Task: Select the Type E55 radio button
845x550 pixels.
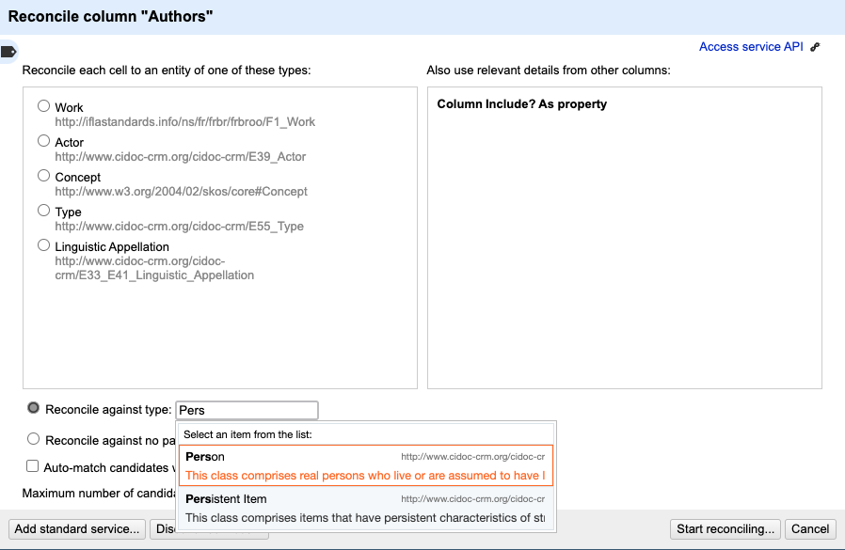Action: click(x=43, y=210)
